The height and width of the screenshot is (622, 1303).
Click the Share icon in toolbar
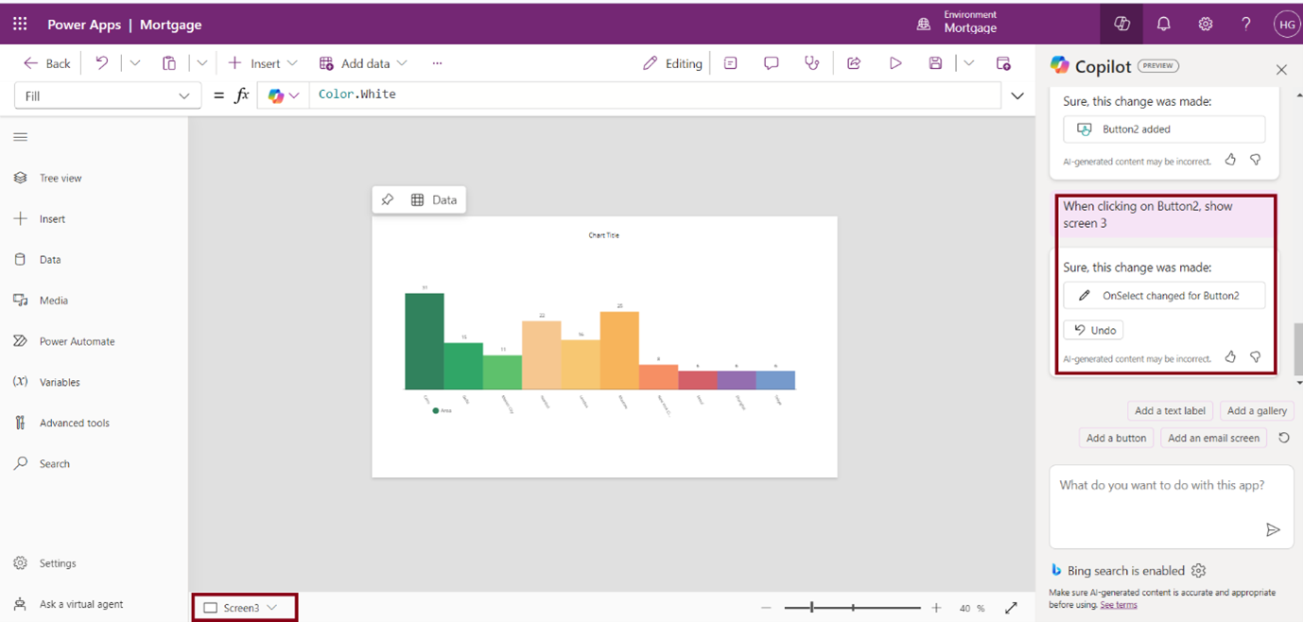[x=853, y=63]
